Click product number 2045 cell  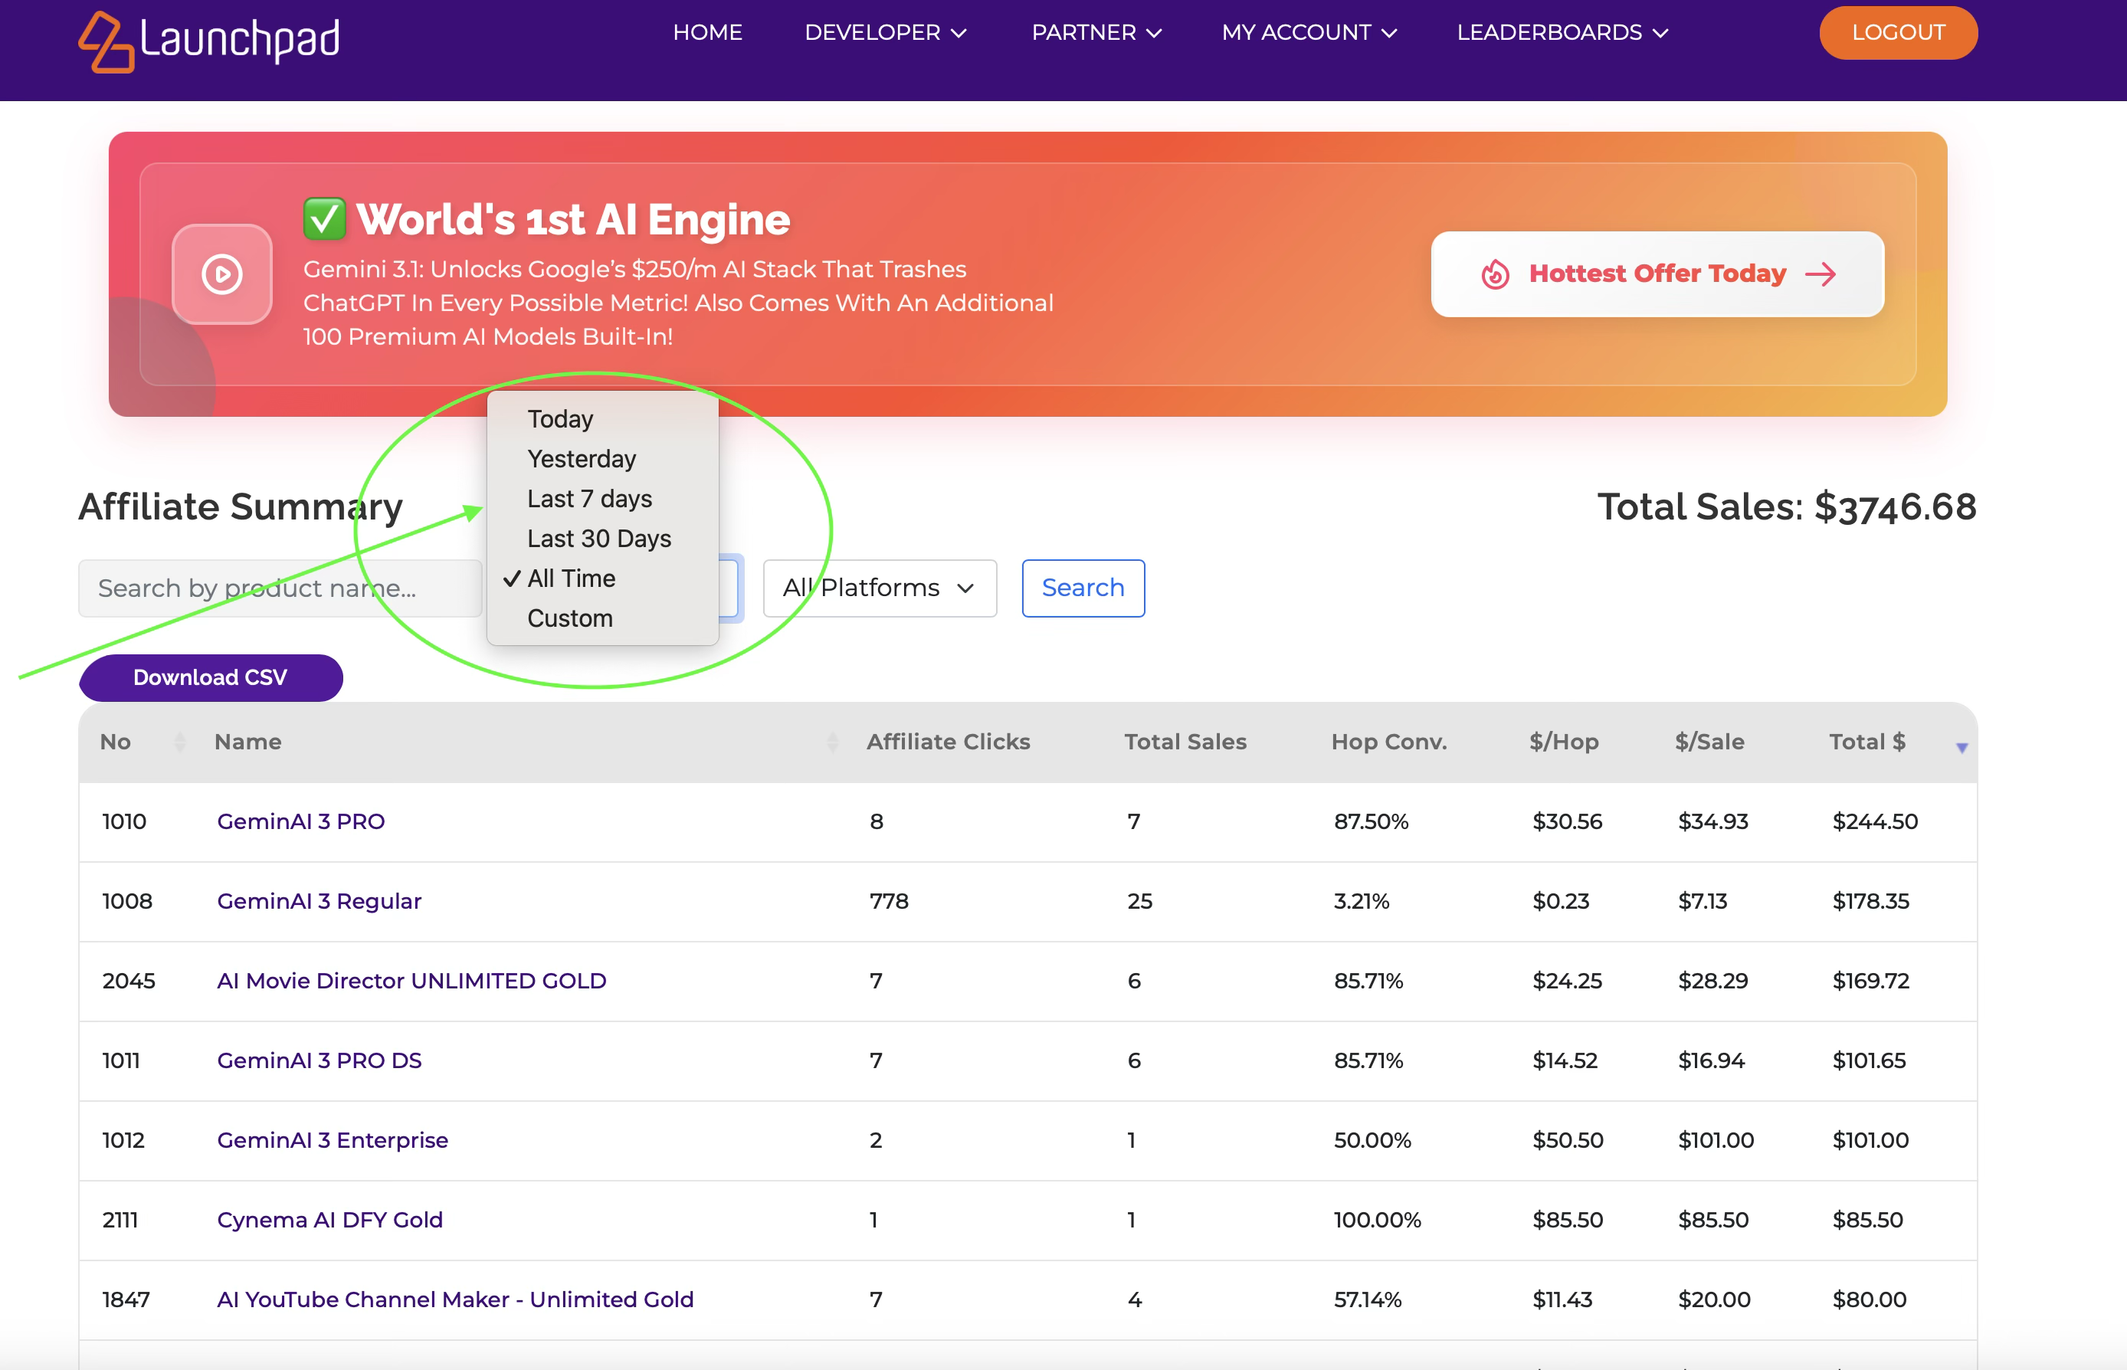(128, 982)
